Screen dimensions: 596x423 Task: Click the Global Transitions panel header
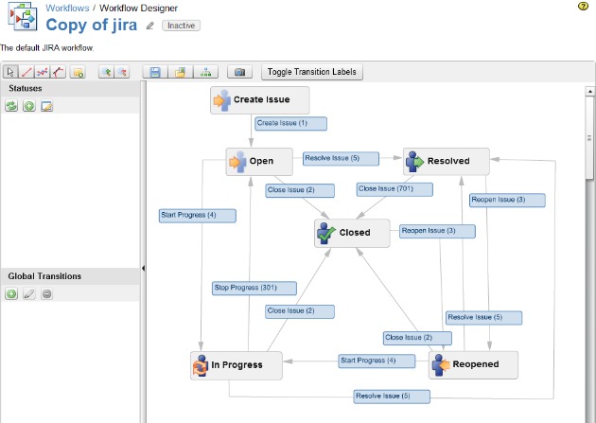tap(71, 276)
